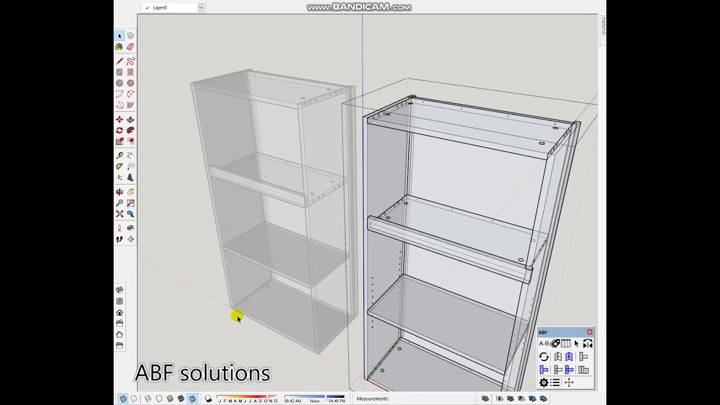The width and height of the screenshot is (720, 405).
Task: Enable Wireframe face style
Action: pos(148,399)
